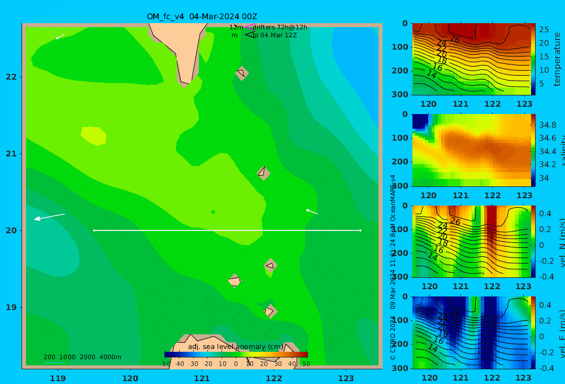Open the salinity cross-section panel
The width and height of the screenshot is (565, 384).
click(471, 150)
